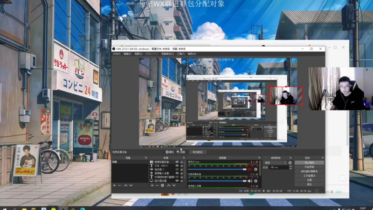Screen dimensions: 373x210
Task: Decrease transition duration with down arrow
Action: coord(290,168)
